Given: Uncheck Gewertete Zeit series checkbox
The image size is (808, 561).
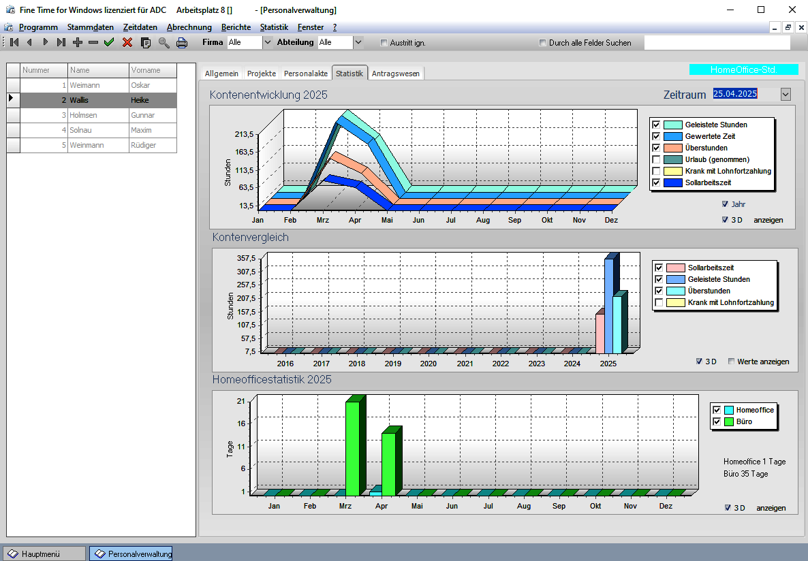Looking at the screenshot, I should click(x=656, y=136).
